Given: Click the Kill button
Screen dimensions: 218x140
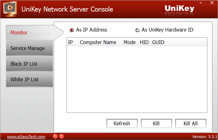Looking at the screenshot, I should pyautogui.click(x=156, y=123).
